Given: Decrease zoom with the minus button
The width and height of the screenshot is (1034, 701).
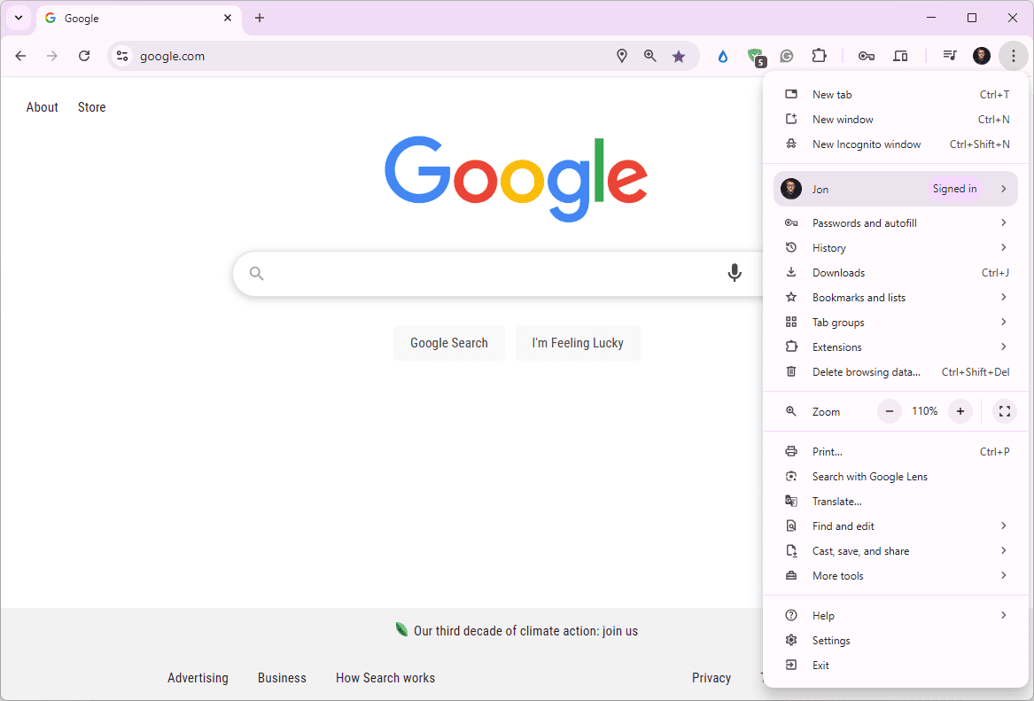Looking at the screenshot, I should coord(890,411).
